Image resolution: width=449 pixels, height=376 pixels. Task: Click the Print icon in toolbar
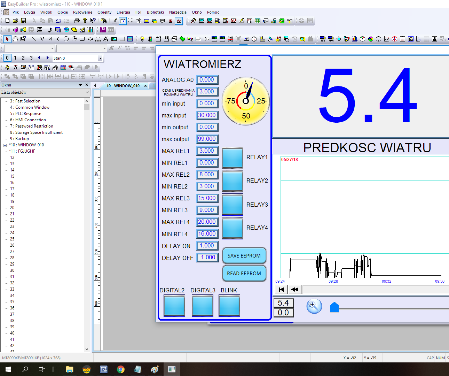pyautogui.click(x=77, y=21)
